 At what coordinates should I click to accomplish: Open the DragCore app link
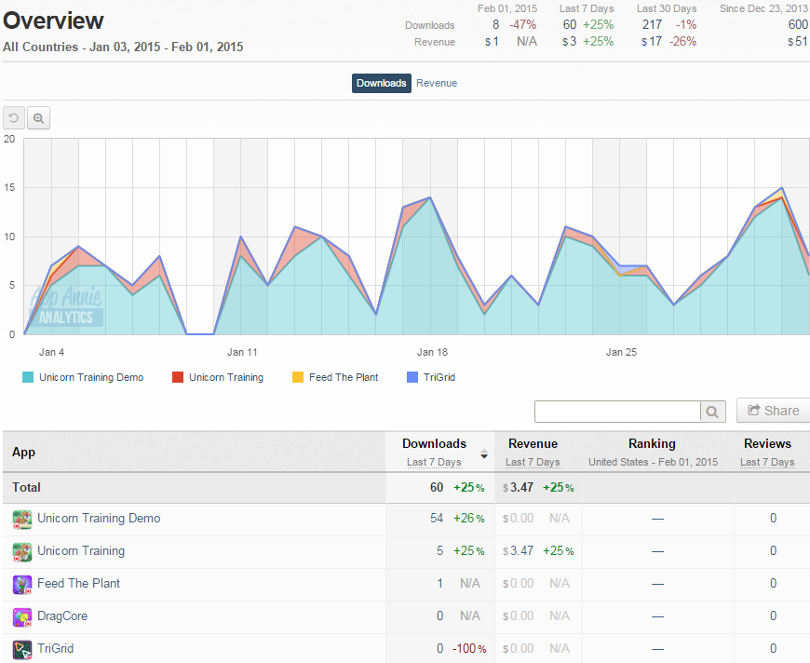[62, 616]
